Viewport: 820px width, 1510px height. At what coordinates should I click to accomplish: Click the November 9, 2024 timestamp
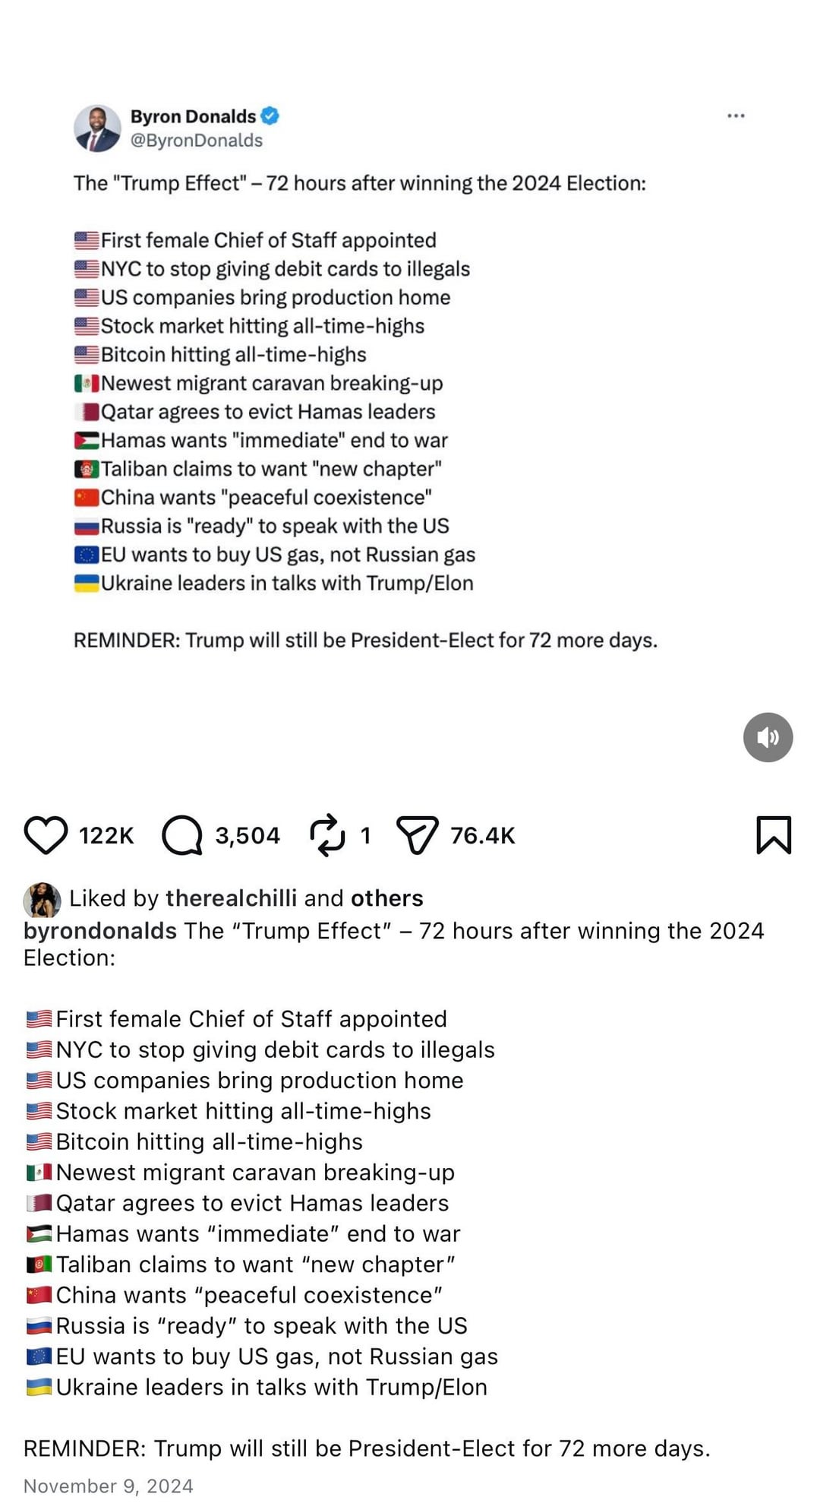tap(109, 1486)
